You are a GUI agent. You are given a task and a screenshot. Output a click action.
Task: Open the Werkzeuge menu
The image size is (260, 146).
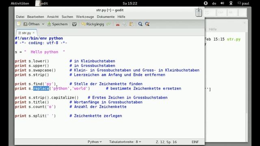click(85, 17)
